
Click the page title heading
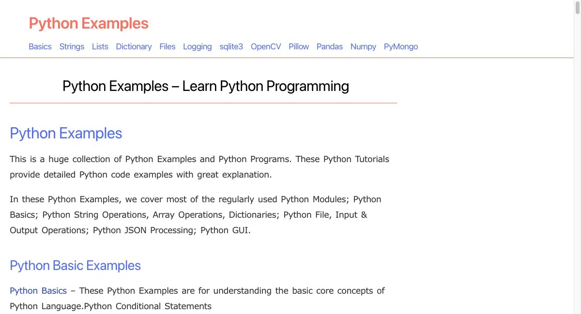[x=205, y=86]
